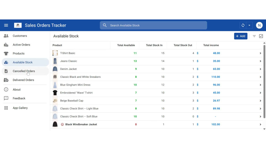Sort by Total Available column header
Viewport: 266px width, 150px height.
tap(126, 45)
